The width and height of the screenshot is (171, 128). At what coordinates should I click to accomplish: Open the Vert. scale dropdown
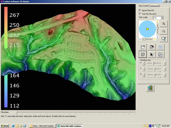[x=162, y=18]
